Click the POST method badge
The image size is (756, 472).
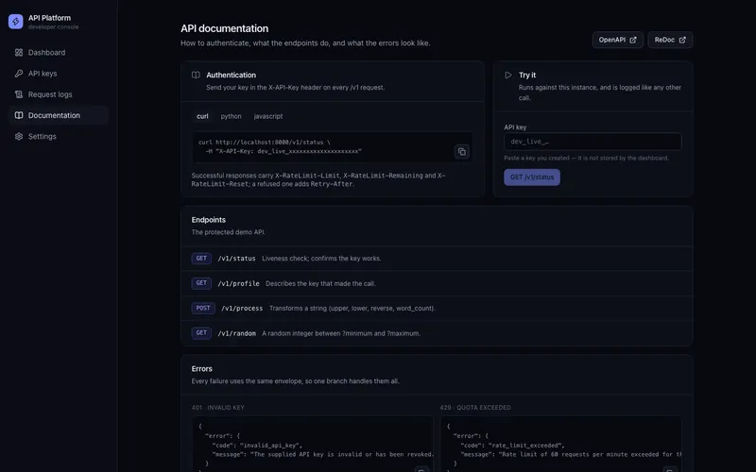coord(203,309)
